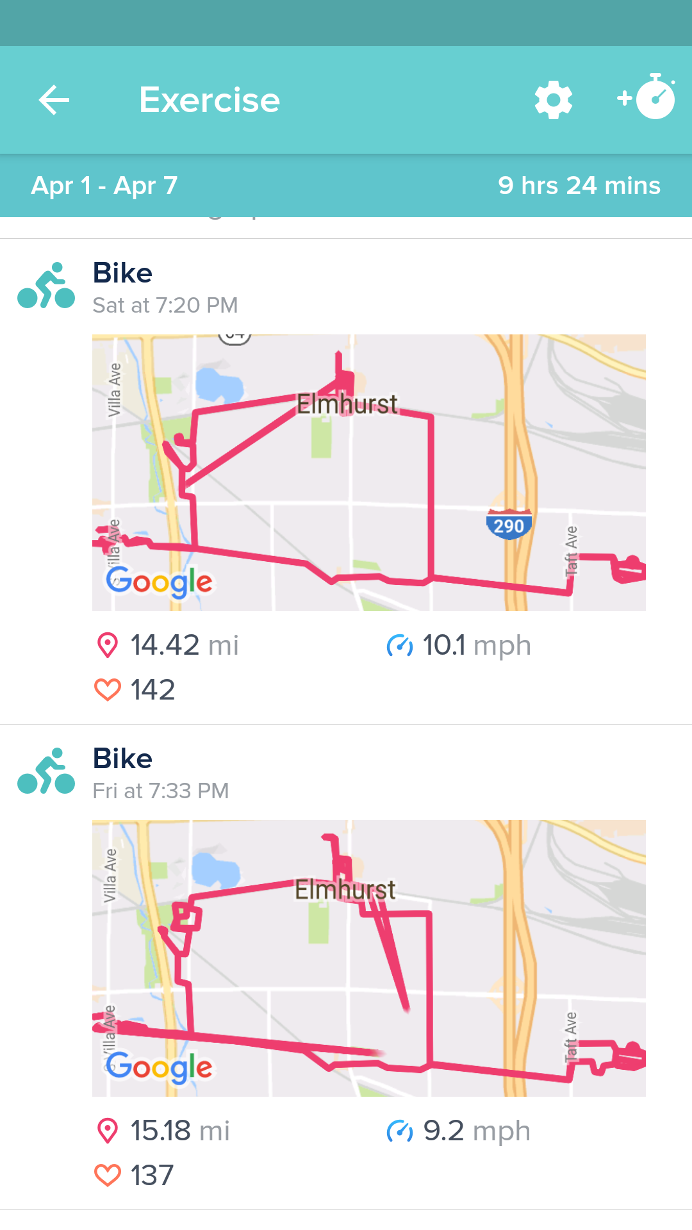The width and height of the screenshot is (692, 1230).
Task: Tap heart icon beside 142
Action: coord(107,690)
